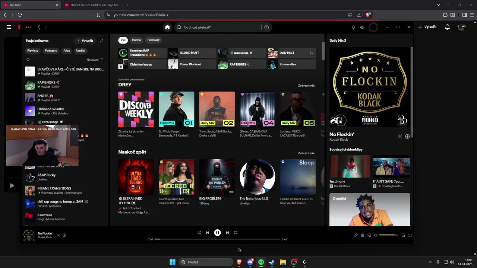Expand Your Library to full view
This screenshot has width=477, height=268.
101,41
